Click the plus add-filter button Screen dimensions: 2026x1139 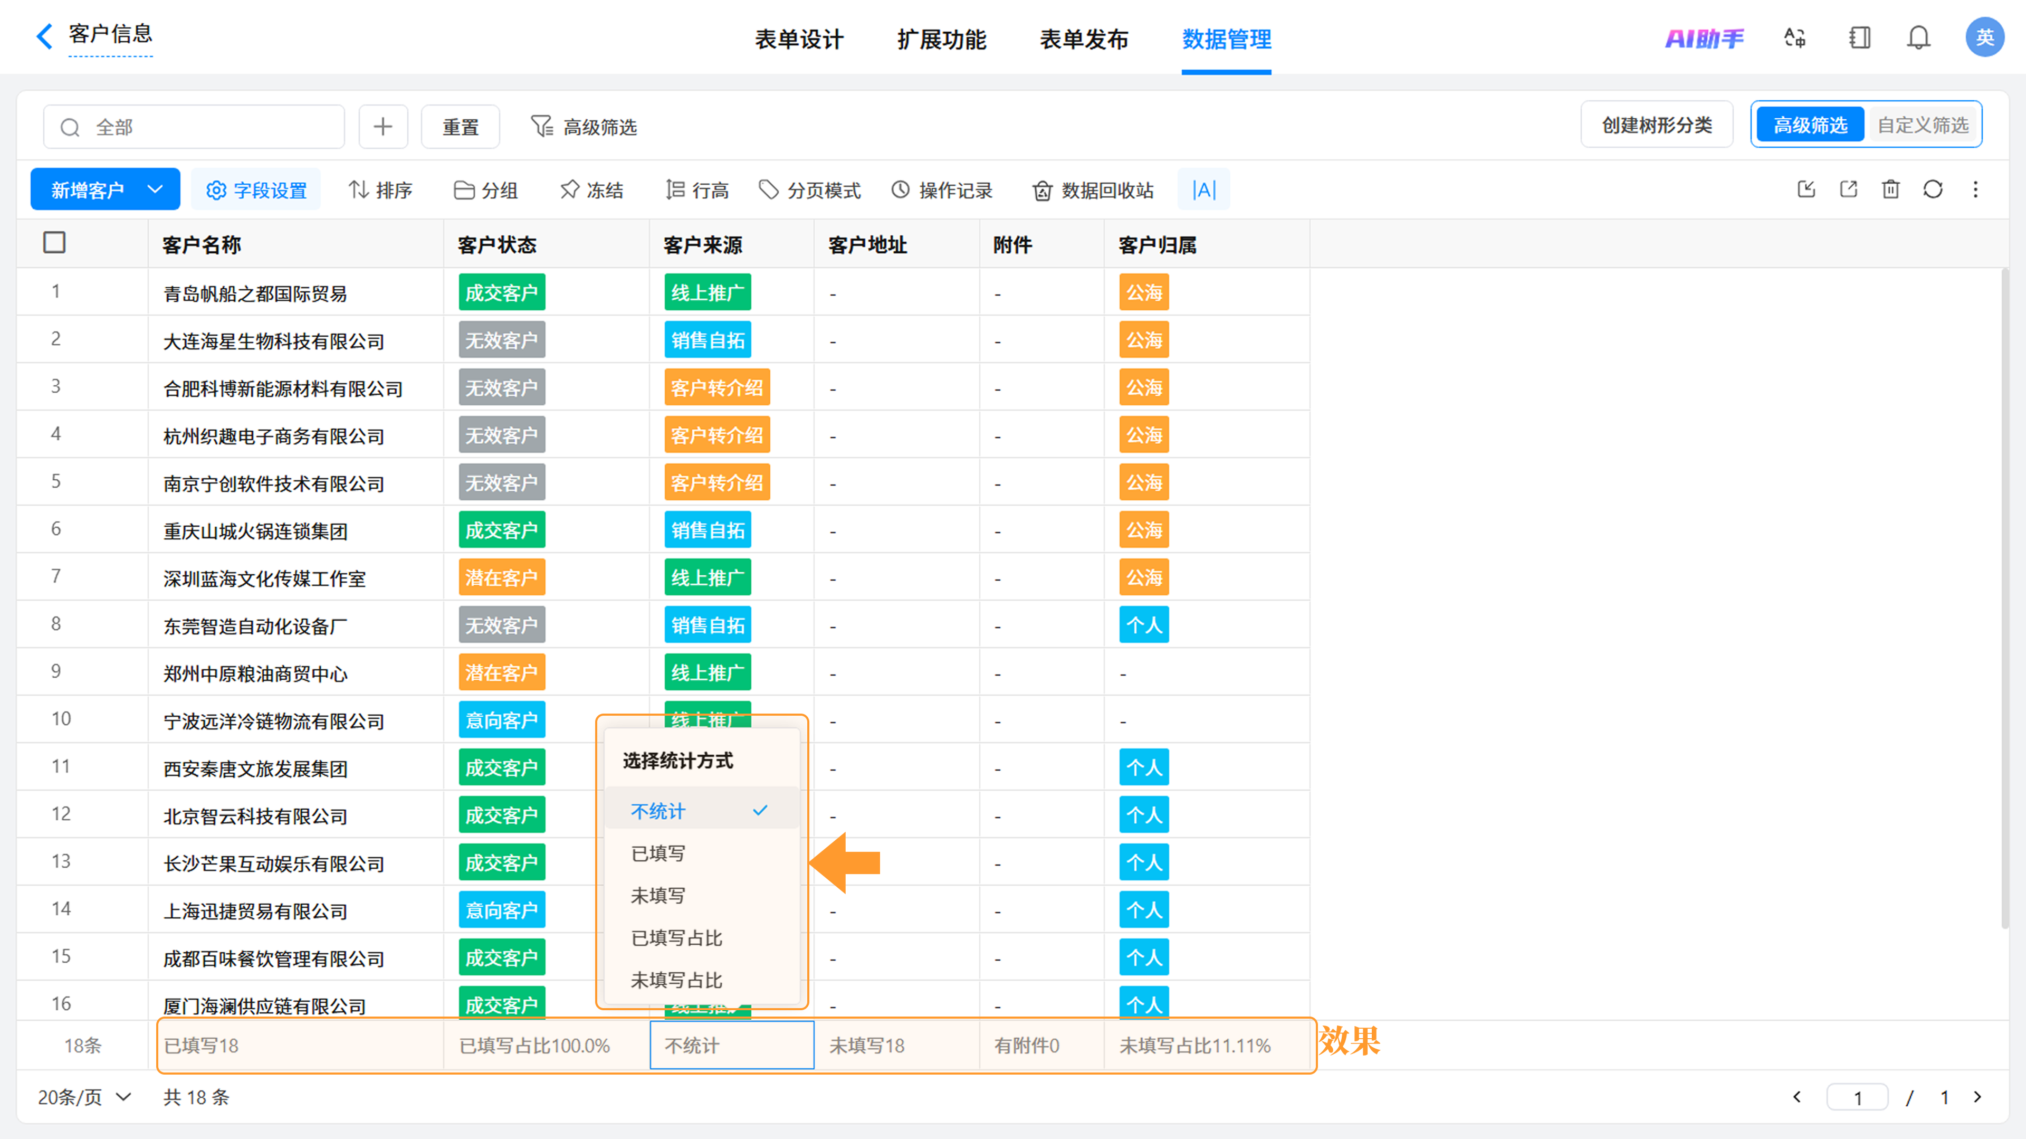tap(383, 127)
